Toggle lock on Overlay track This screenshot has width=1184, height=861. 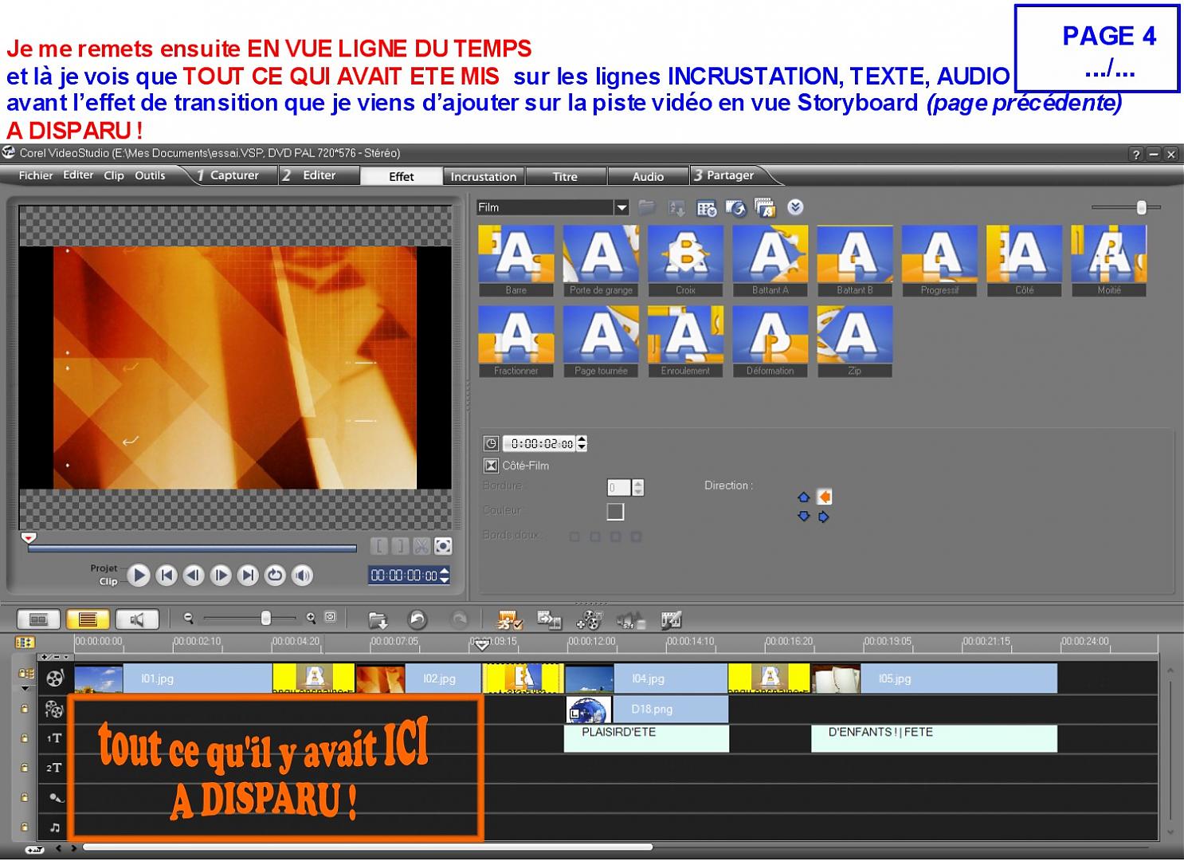[25, 708]
